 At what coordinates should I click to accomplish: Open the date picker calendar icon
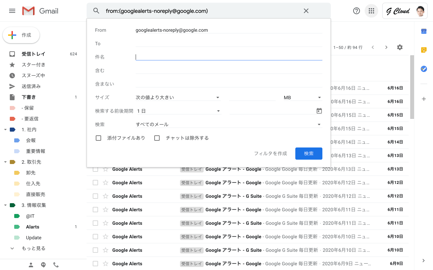[x=319, y=111]
